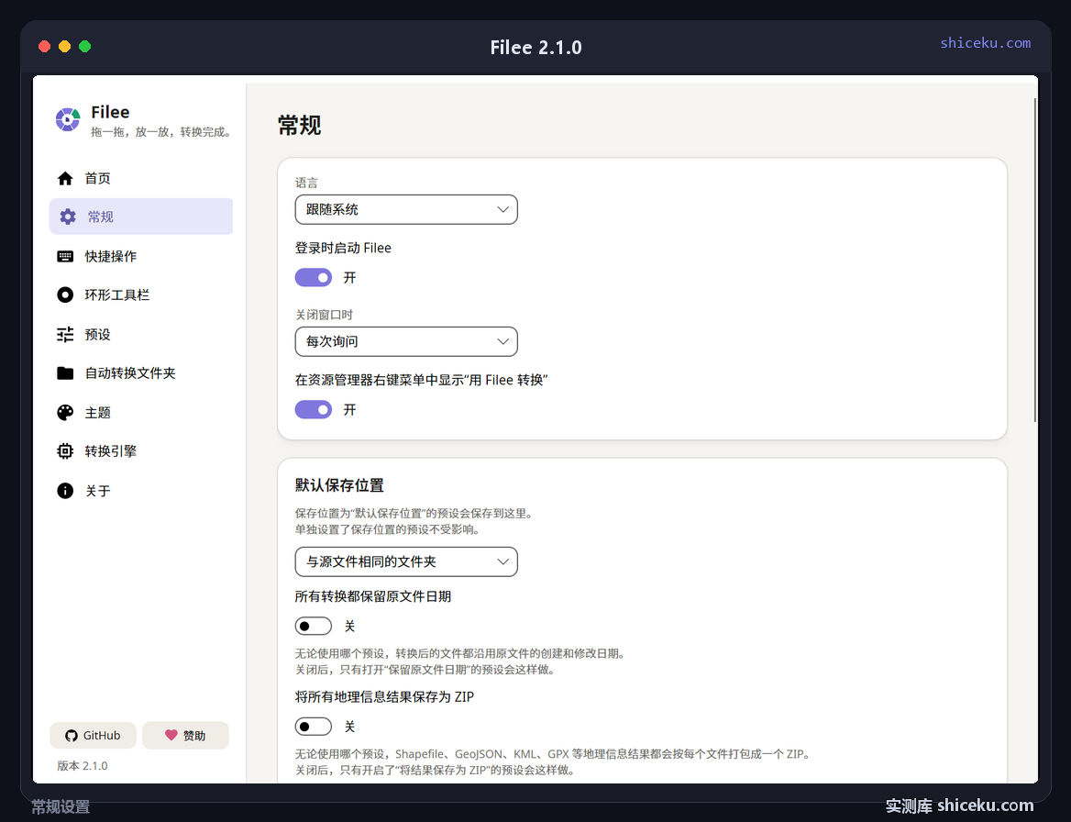1071x822 pixels.
Task: Click the chip icon beside 转换引擎
Action: tap(65, 451)
